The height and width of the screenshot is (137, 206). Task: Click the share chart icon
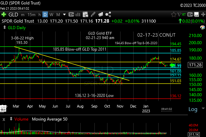[x=108, y=15]
